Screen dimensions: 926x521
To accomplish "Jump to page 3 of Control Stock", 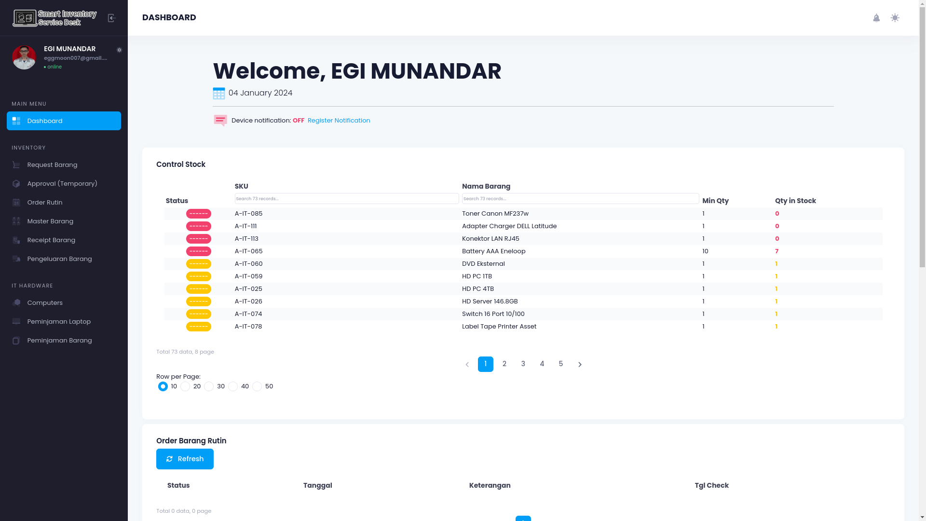I will tap(523, 364).
